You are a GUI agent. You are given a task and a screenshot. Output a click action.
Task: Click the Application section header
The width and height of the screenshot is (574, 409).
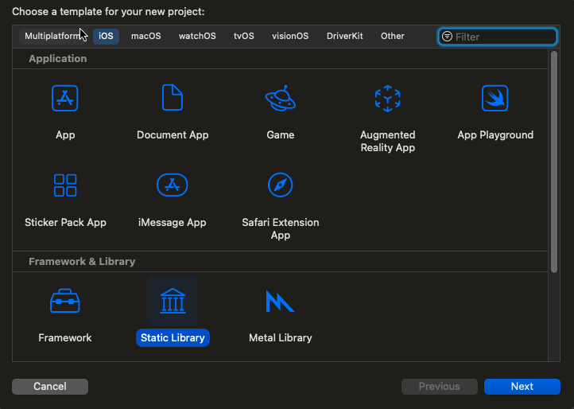(x=58, y=59)
